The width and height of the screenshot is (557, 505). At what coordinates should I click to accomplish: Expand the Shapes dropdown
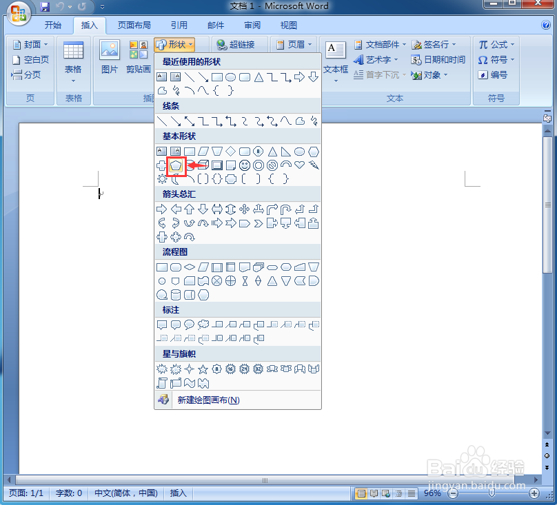point(174,44)
